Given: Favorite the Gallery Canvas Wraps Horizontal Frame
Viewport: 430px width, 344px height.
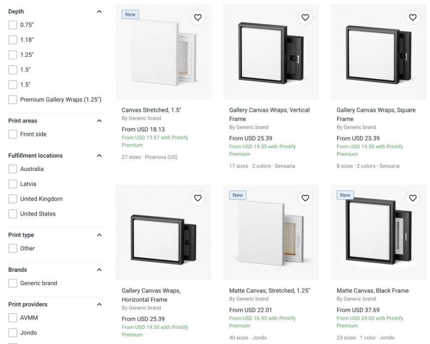Looking at the screenshot, I should pyautogui.click(x=198, y=198).
